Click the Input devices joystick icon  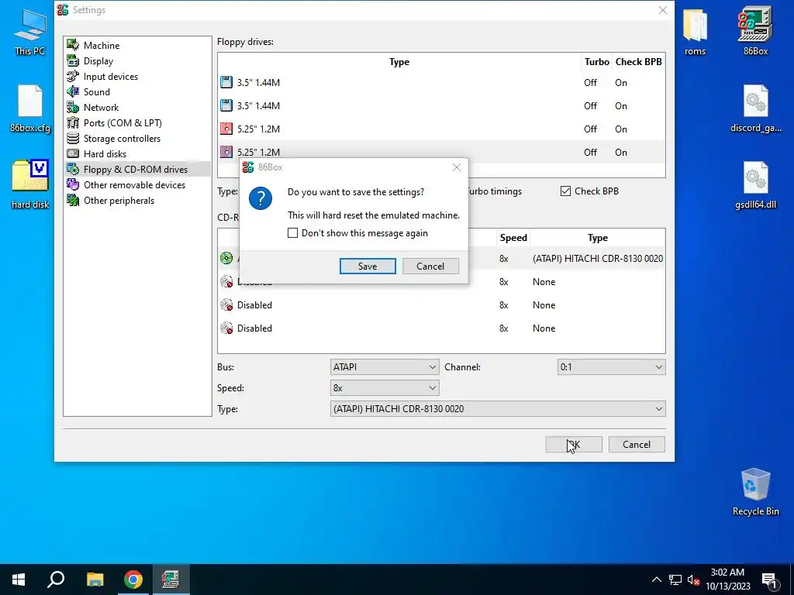tap(73, 77)
